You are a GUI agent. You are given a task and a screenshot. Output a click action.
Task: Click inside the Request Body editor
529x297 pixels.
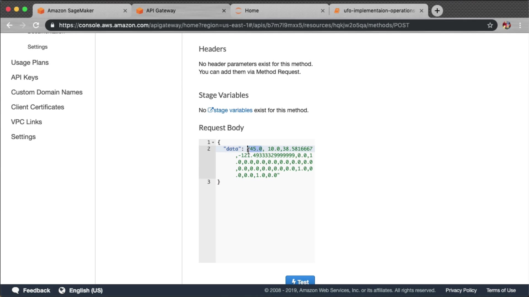(x=264, y=220)
